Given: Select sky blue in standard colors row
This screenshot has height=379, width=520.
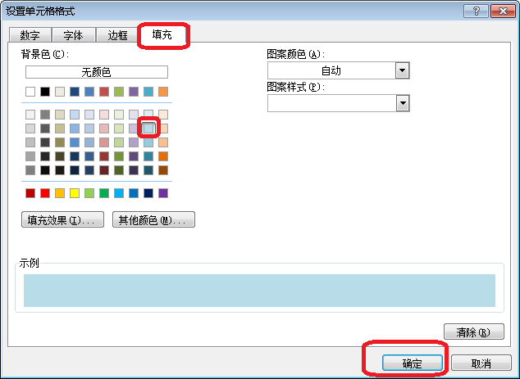Looking at the screenshot, I should [x=119, y=193].
